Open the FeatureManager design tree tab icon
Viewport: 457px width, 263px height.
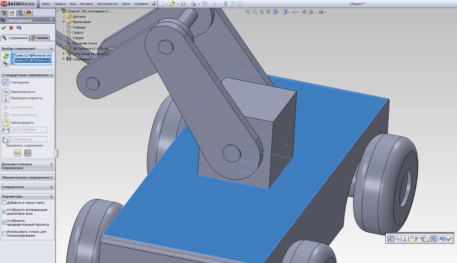coord(4,13)
